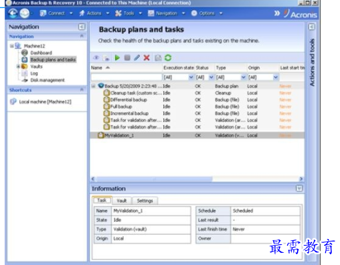
Task: Click MyValidation_1 task icon
Action: [x=101, y=136]
